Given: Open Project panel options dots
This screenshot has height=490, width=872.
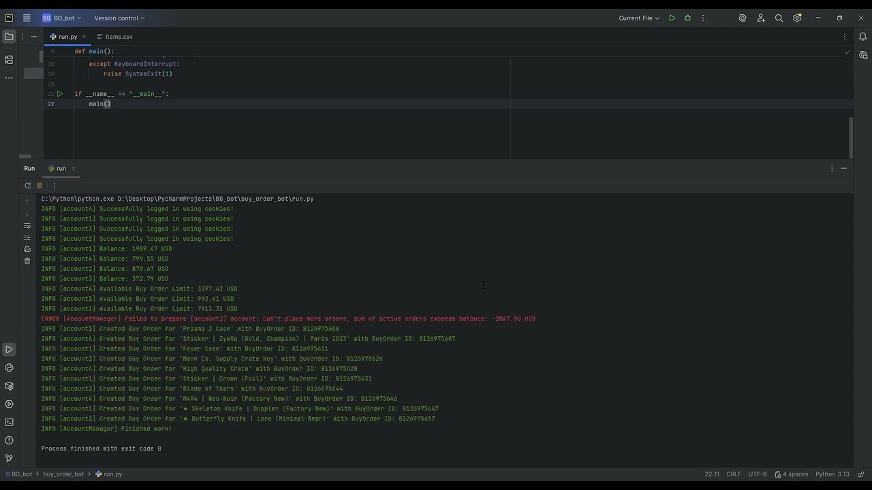Looking at the screenshot, I should pos(22,37).
